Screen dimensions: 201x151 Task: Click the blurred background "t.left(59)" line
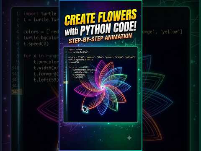[x=46, y=80]
